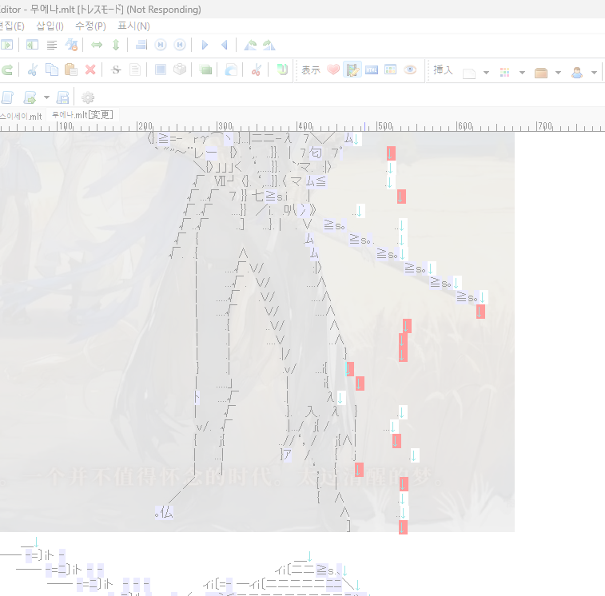Toggle the highlighted film-strip edit view
This screenshot has width=605, height=596.
(x=352, y=70)
